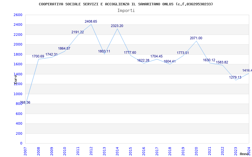Click the 1000 y-axis tick label
Image resolution: width=252 pixels, height=157 pixels.
tap(18, 94)
